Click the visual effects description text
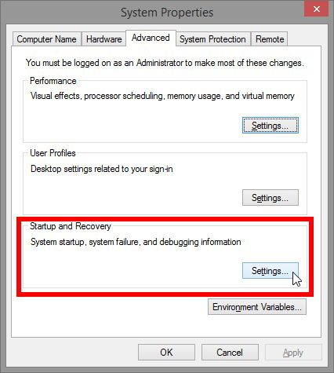This screenshot has width=334, height=373. coord(162,96)
